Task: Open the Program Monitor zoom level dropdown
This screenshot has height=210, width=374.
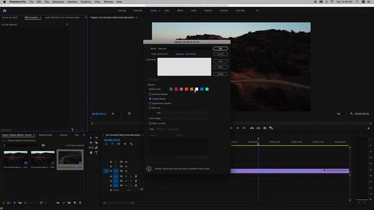Action: [x=117, y=114]
